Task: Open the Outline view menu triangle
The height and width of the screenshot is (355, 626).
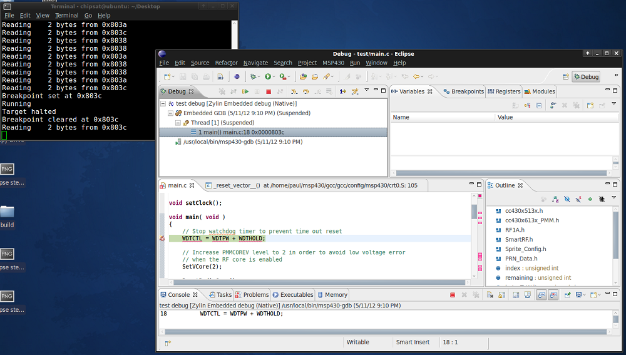Action: [x=614, y=197]
